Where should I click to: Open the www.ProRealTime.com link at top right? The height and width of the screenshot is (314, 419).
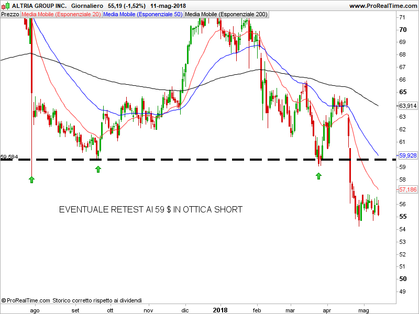pyautogui.click(x=382, y=6)
